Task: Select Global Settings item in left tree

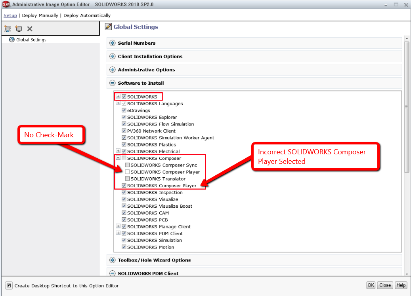Action: pos(31,40)
